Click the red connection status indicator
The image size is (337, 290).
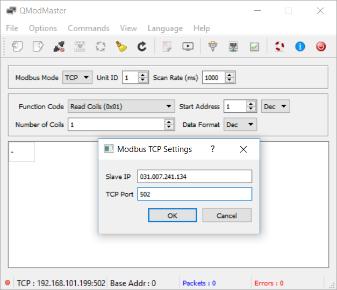[8, 282]
